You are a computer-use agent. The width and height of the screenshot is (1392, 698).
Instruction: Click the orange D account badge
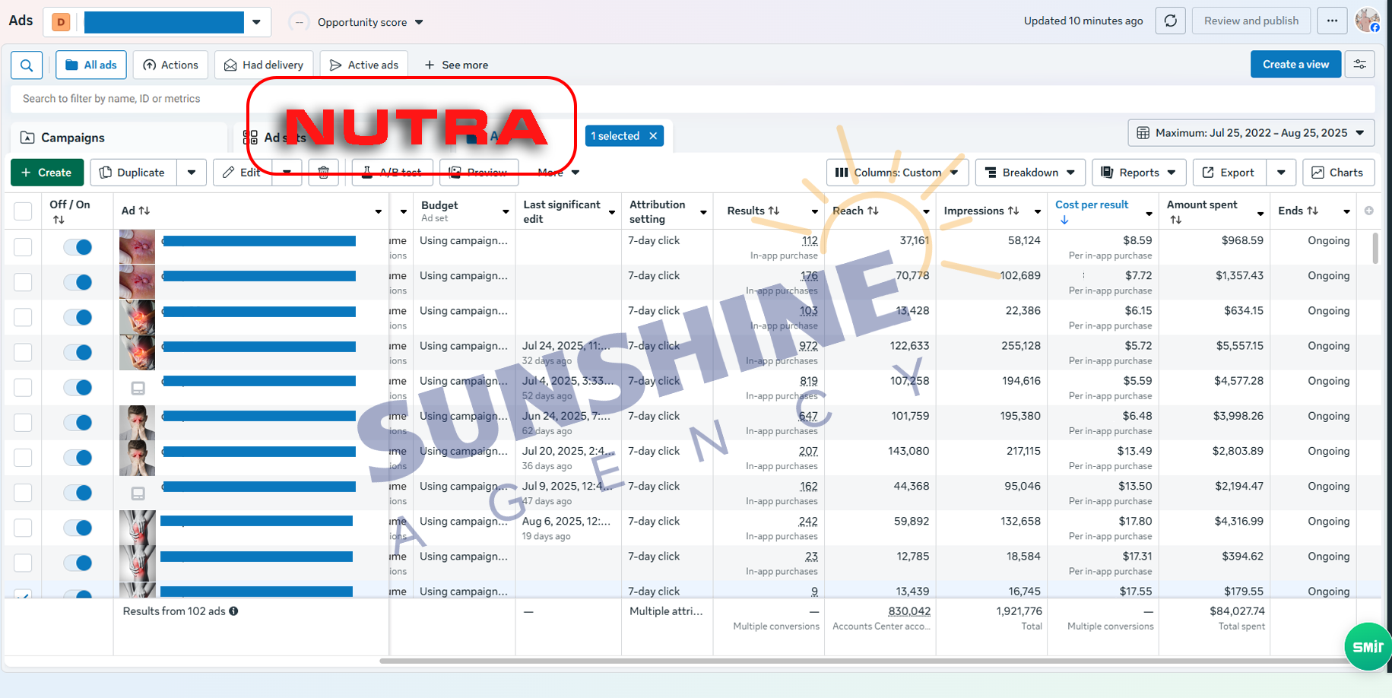click(61, 22)
